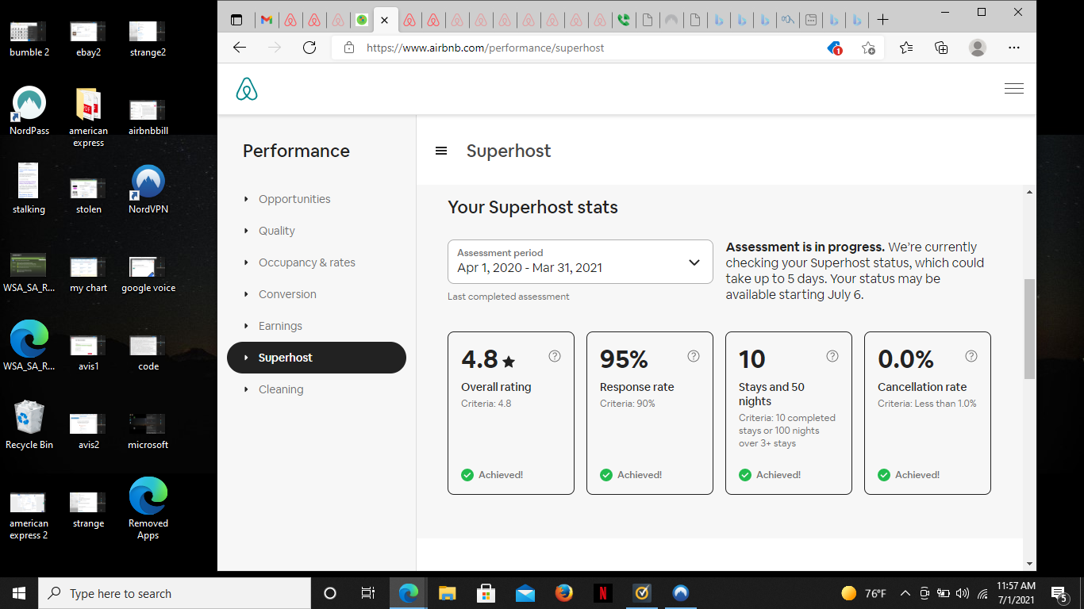Open Cleaning in Performance sidebar

pos(280,389)
